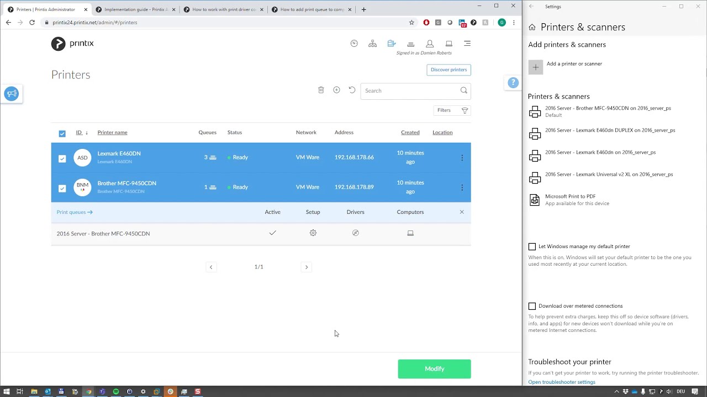707x397 pixels.
Task: Open Windows Start menu
Action: click(x=7, y=391)
